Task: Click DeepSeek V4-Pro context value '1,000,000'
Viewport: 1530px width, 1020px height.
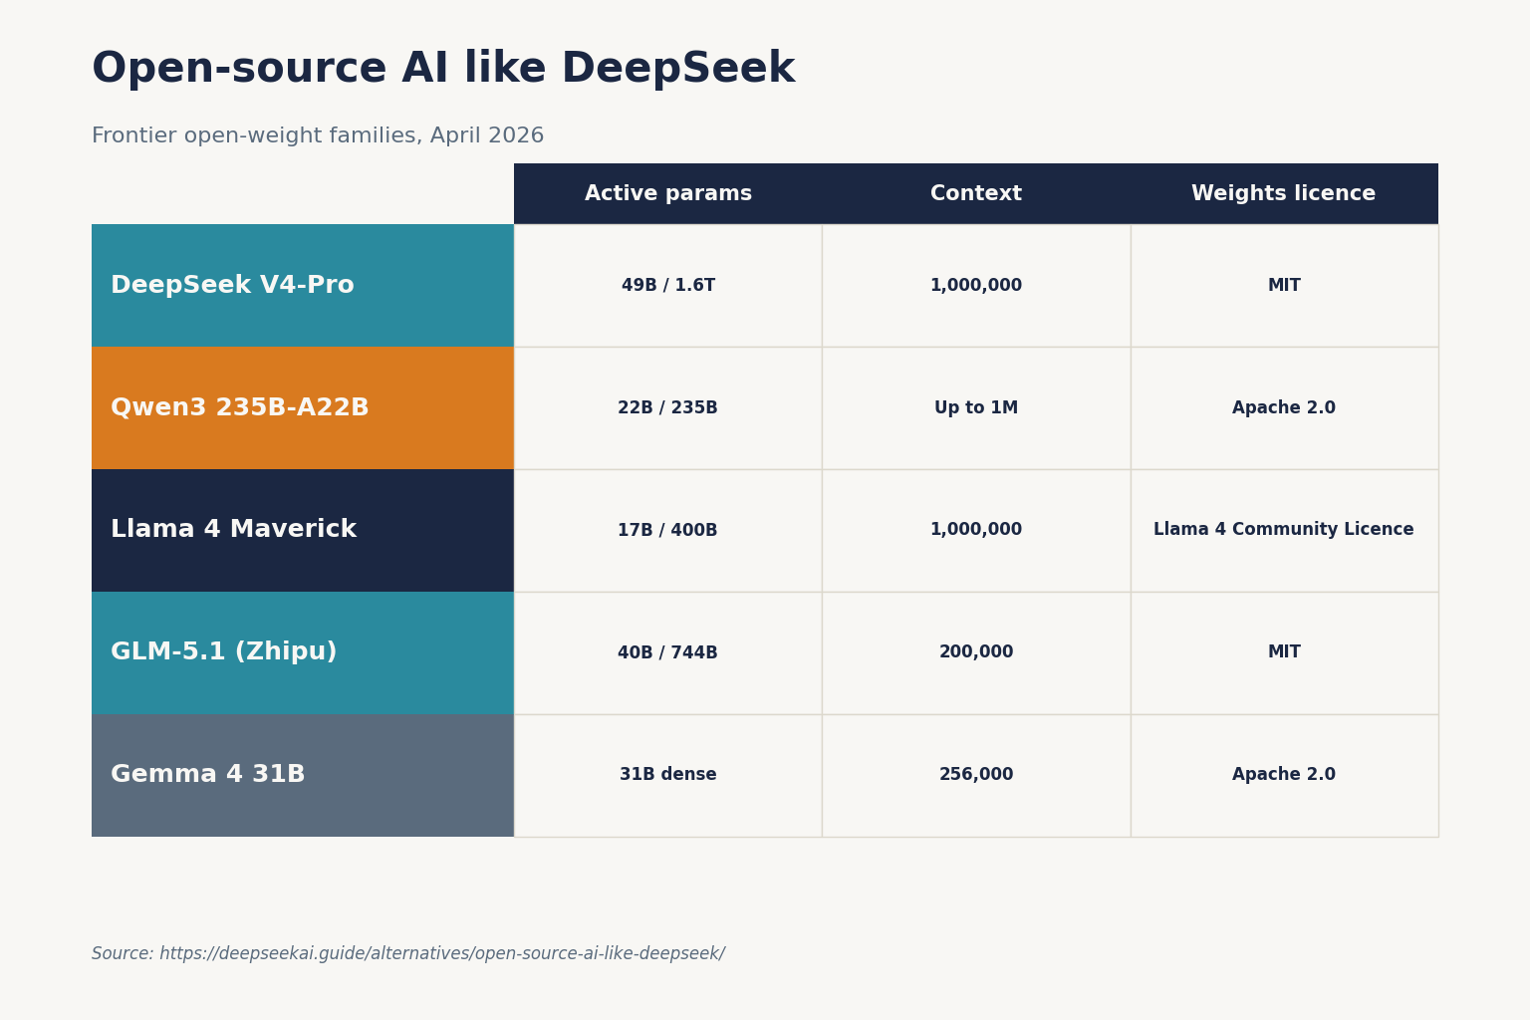Action: coord(976,286)
